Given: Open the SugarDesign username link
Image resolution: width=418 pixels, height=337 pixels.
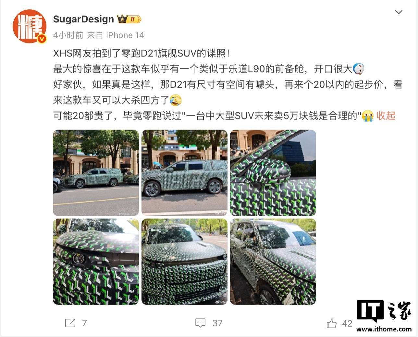Looking at the screenshot, I should 83,19.
